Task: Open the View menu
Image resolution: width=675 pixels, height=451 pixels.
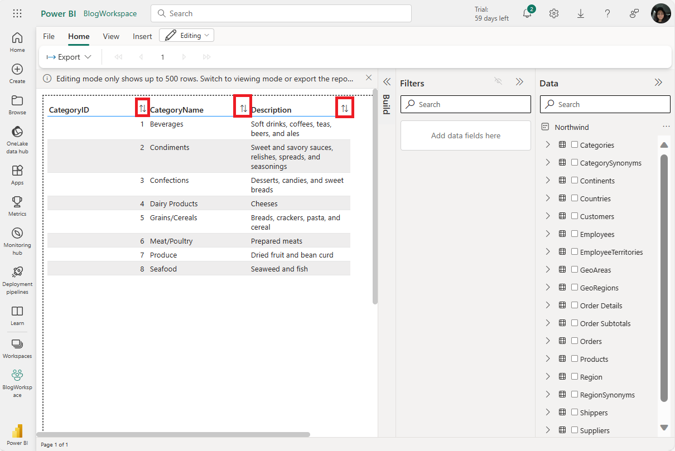Action: [x=111, y=36]
